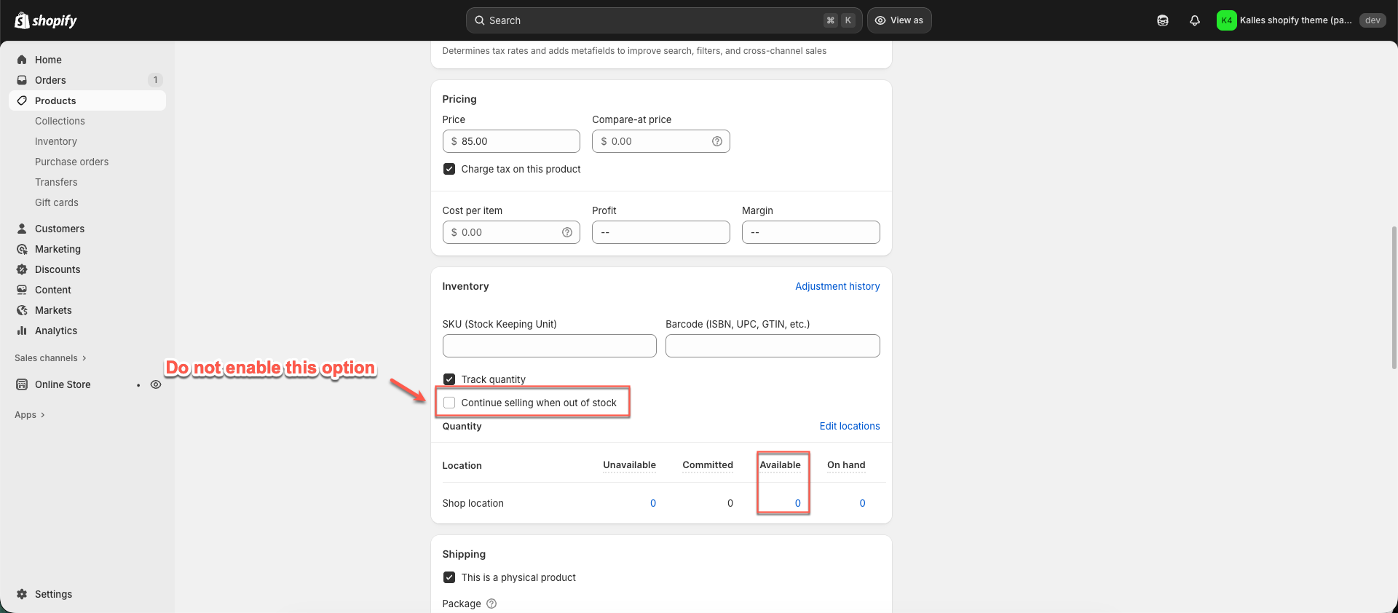Click the K4 store avatar

[1226, 20]
